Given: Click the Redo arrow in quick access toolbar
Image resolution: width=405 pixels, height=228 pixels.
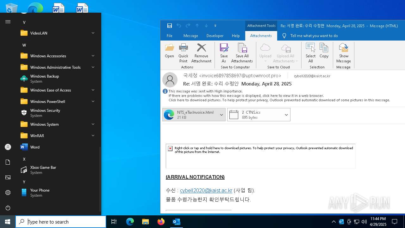Looking at the screenshot, I should (188, 26).
